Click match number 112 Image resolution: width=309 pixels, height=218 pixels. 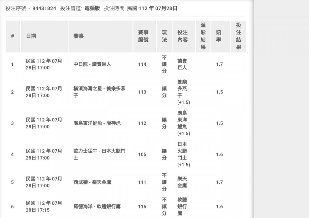(142, 123)
